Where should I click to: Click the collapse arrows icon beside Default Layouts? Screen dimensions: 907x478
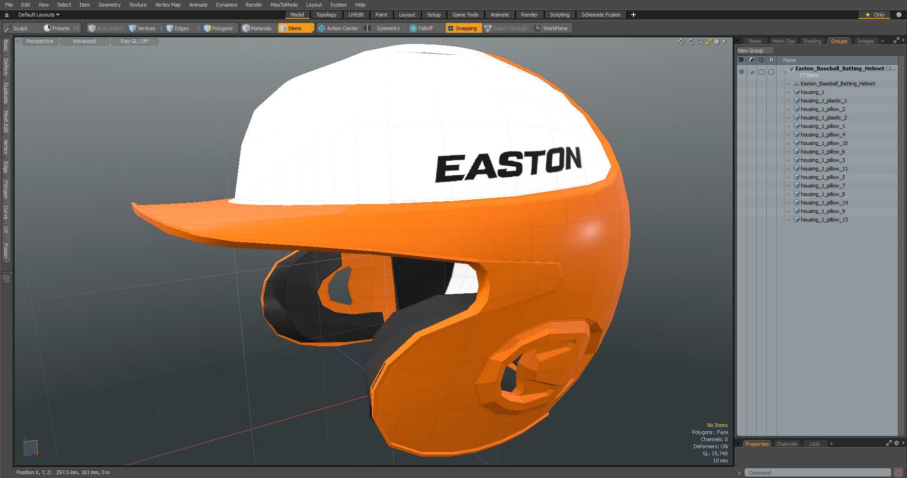point(7,15)
